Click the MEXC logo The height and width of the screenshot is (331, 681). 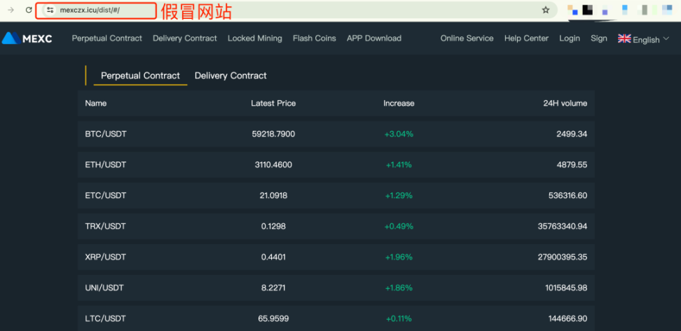click(27, 38)
